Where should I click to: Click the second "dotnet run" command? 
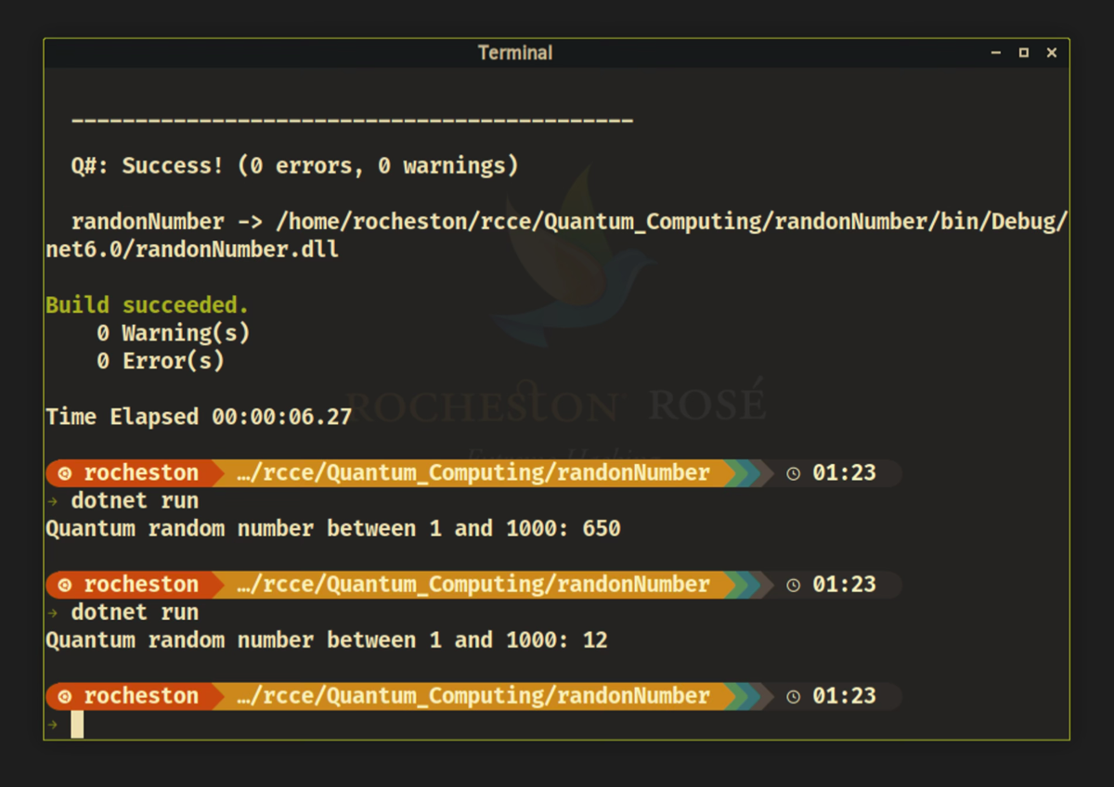(135, 613)
